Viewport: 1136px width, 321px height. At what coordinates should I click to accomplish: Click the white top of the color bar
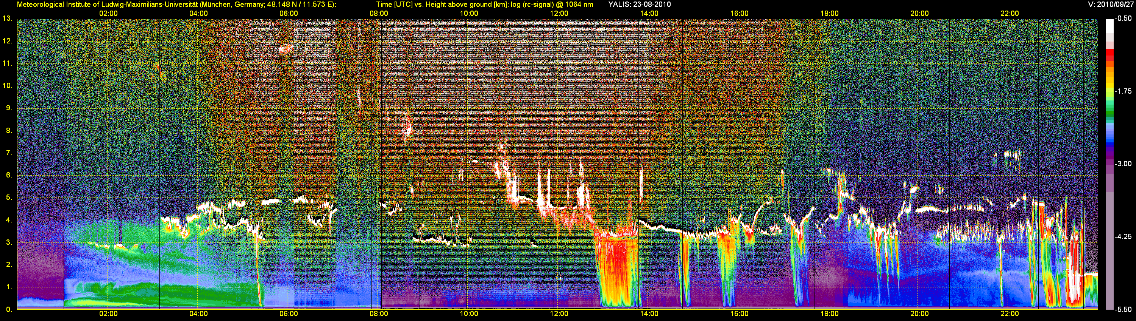[1109, 26]
